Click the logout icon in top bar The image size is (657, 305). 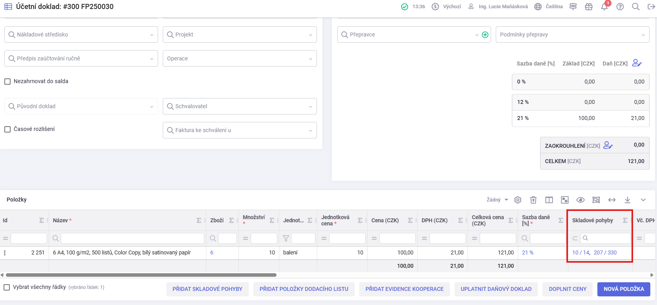(651, 7)
